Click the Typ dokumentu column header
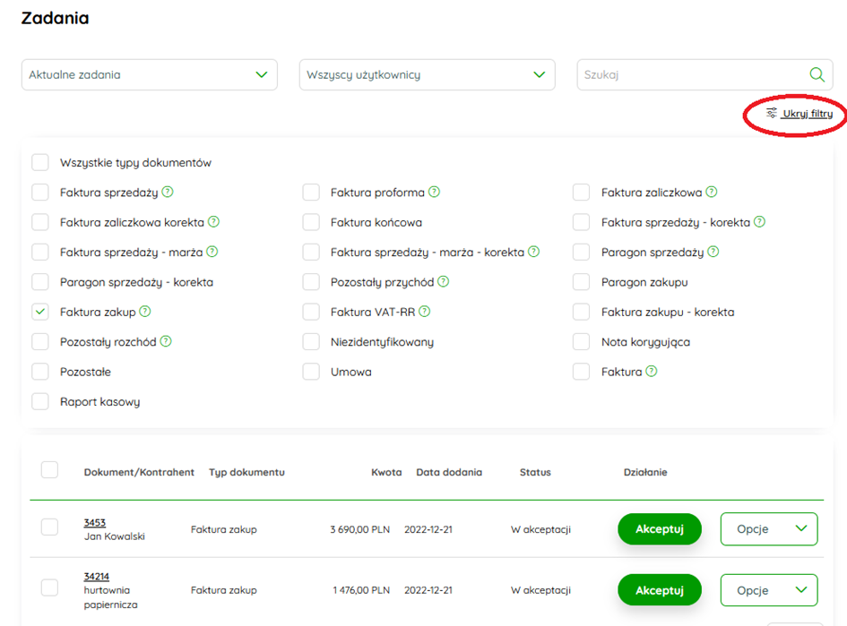847x626 pixels. coord(246,472)
